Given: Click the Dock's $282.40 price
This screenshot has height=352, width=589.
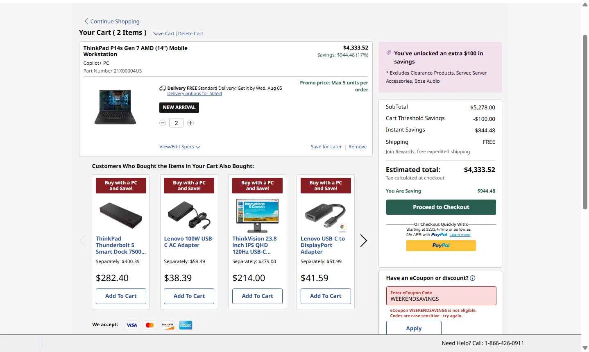Looking at the screenshot, I should [112, 278].
